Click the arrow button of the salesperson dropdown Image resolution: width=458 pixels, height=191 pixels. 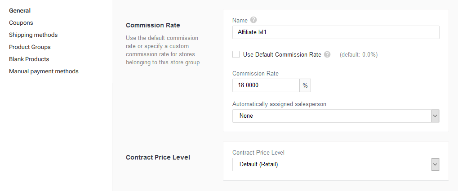(x=435, y=116)
